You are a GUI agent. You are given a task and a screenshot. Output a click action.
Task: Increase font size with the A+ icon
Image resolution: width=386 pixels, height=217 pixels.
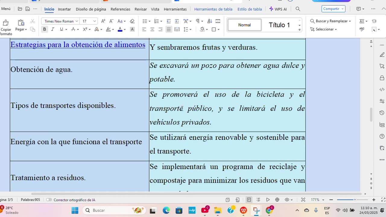(103, 21)
